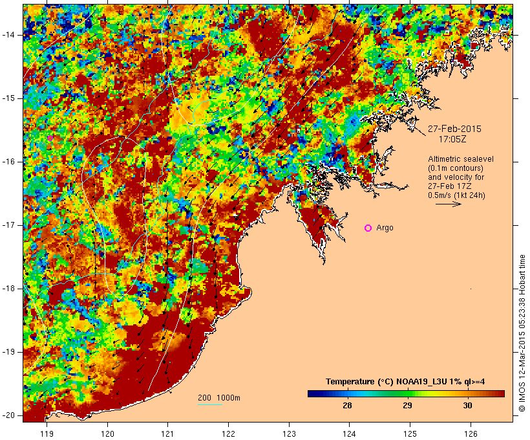Click the "-15" latitude axis label
The width and height of the screenshot is (530, 440).
[8, 98]
